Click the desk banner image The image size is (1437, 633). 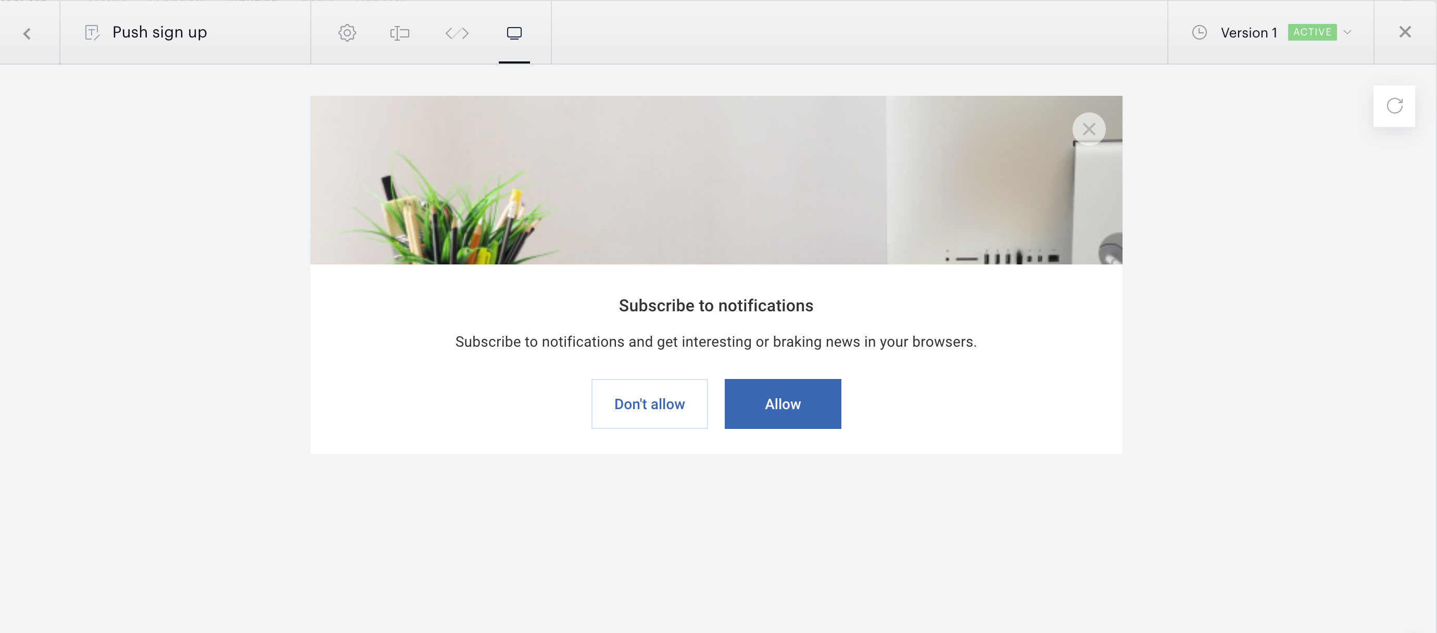tap(716, 180)
